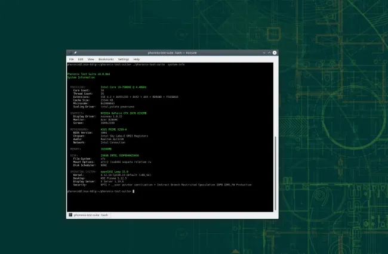This screenshot has width=388, height=254.
Task: Click the 'GRAPHICS:' section label
Action: point(77,113)
